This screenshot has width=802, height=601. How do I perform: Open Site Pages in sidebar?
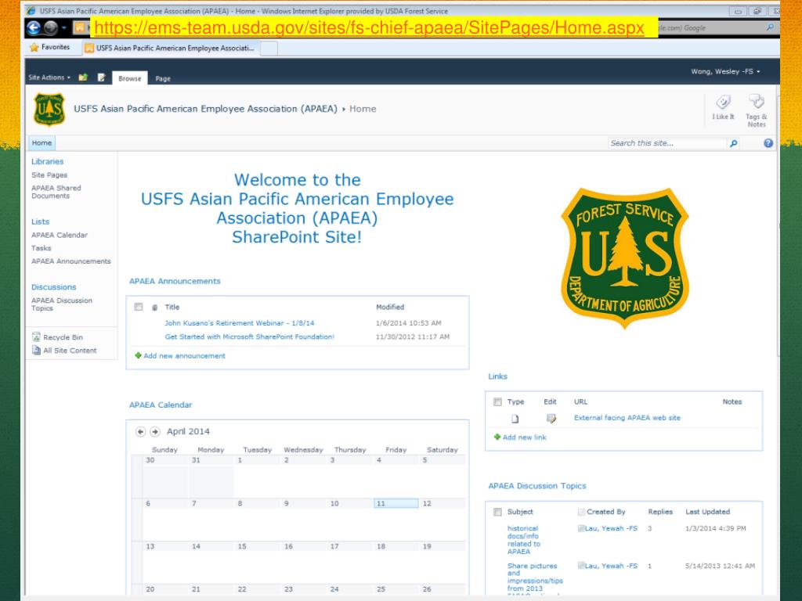tap(49, 175)
